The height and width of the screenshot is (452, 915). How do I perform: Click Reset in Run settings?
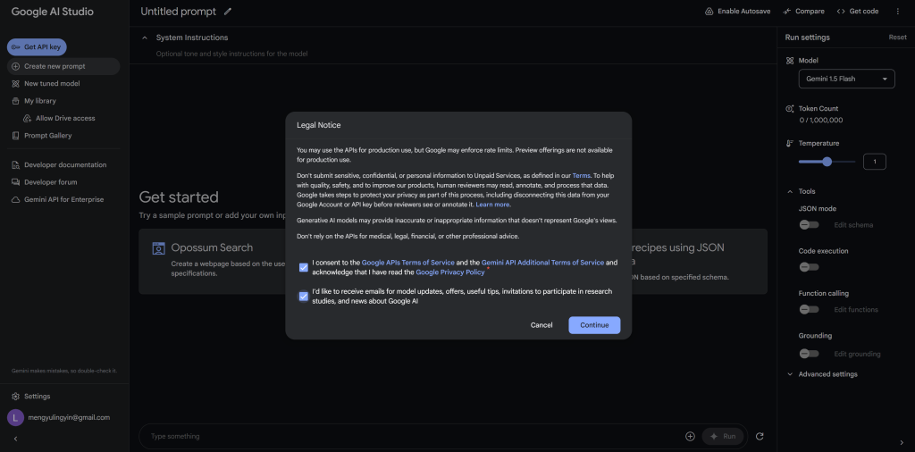[x=897, y=38]
